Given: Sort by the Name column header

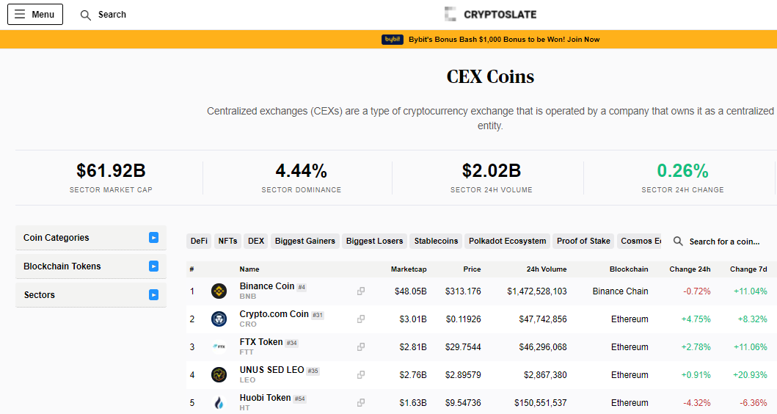Looking at the screenshot, I should tap(249, 269).
